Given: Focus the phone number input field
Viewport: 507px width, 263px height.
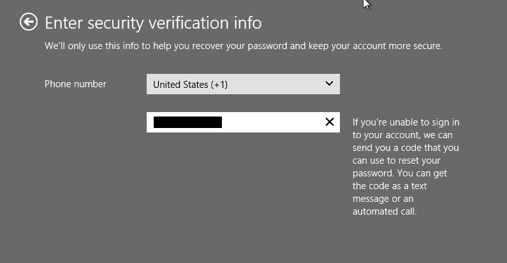Looking at the screenshot, I should [243, 122].
